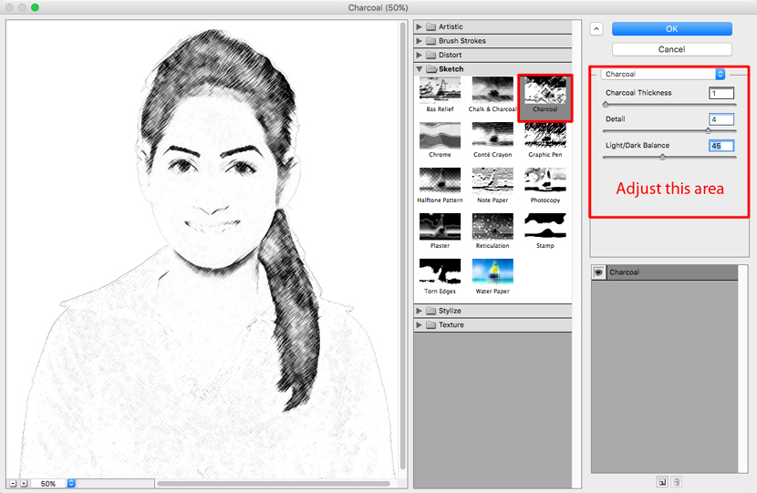
Task: Select the Photocopy filter thumbnail
Action: (544, 180)
